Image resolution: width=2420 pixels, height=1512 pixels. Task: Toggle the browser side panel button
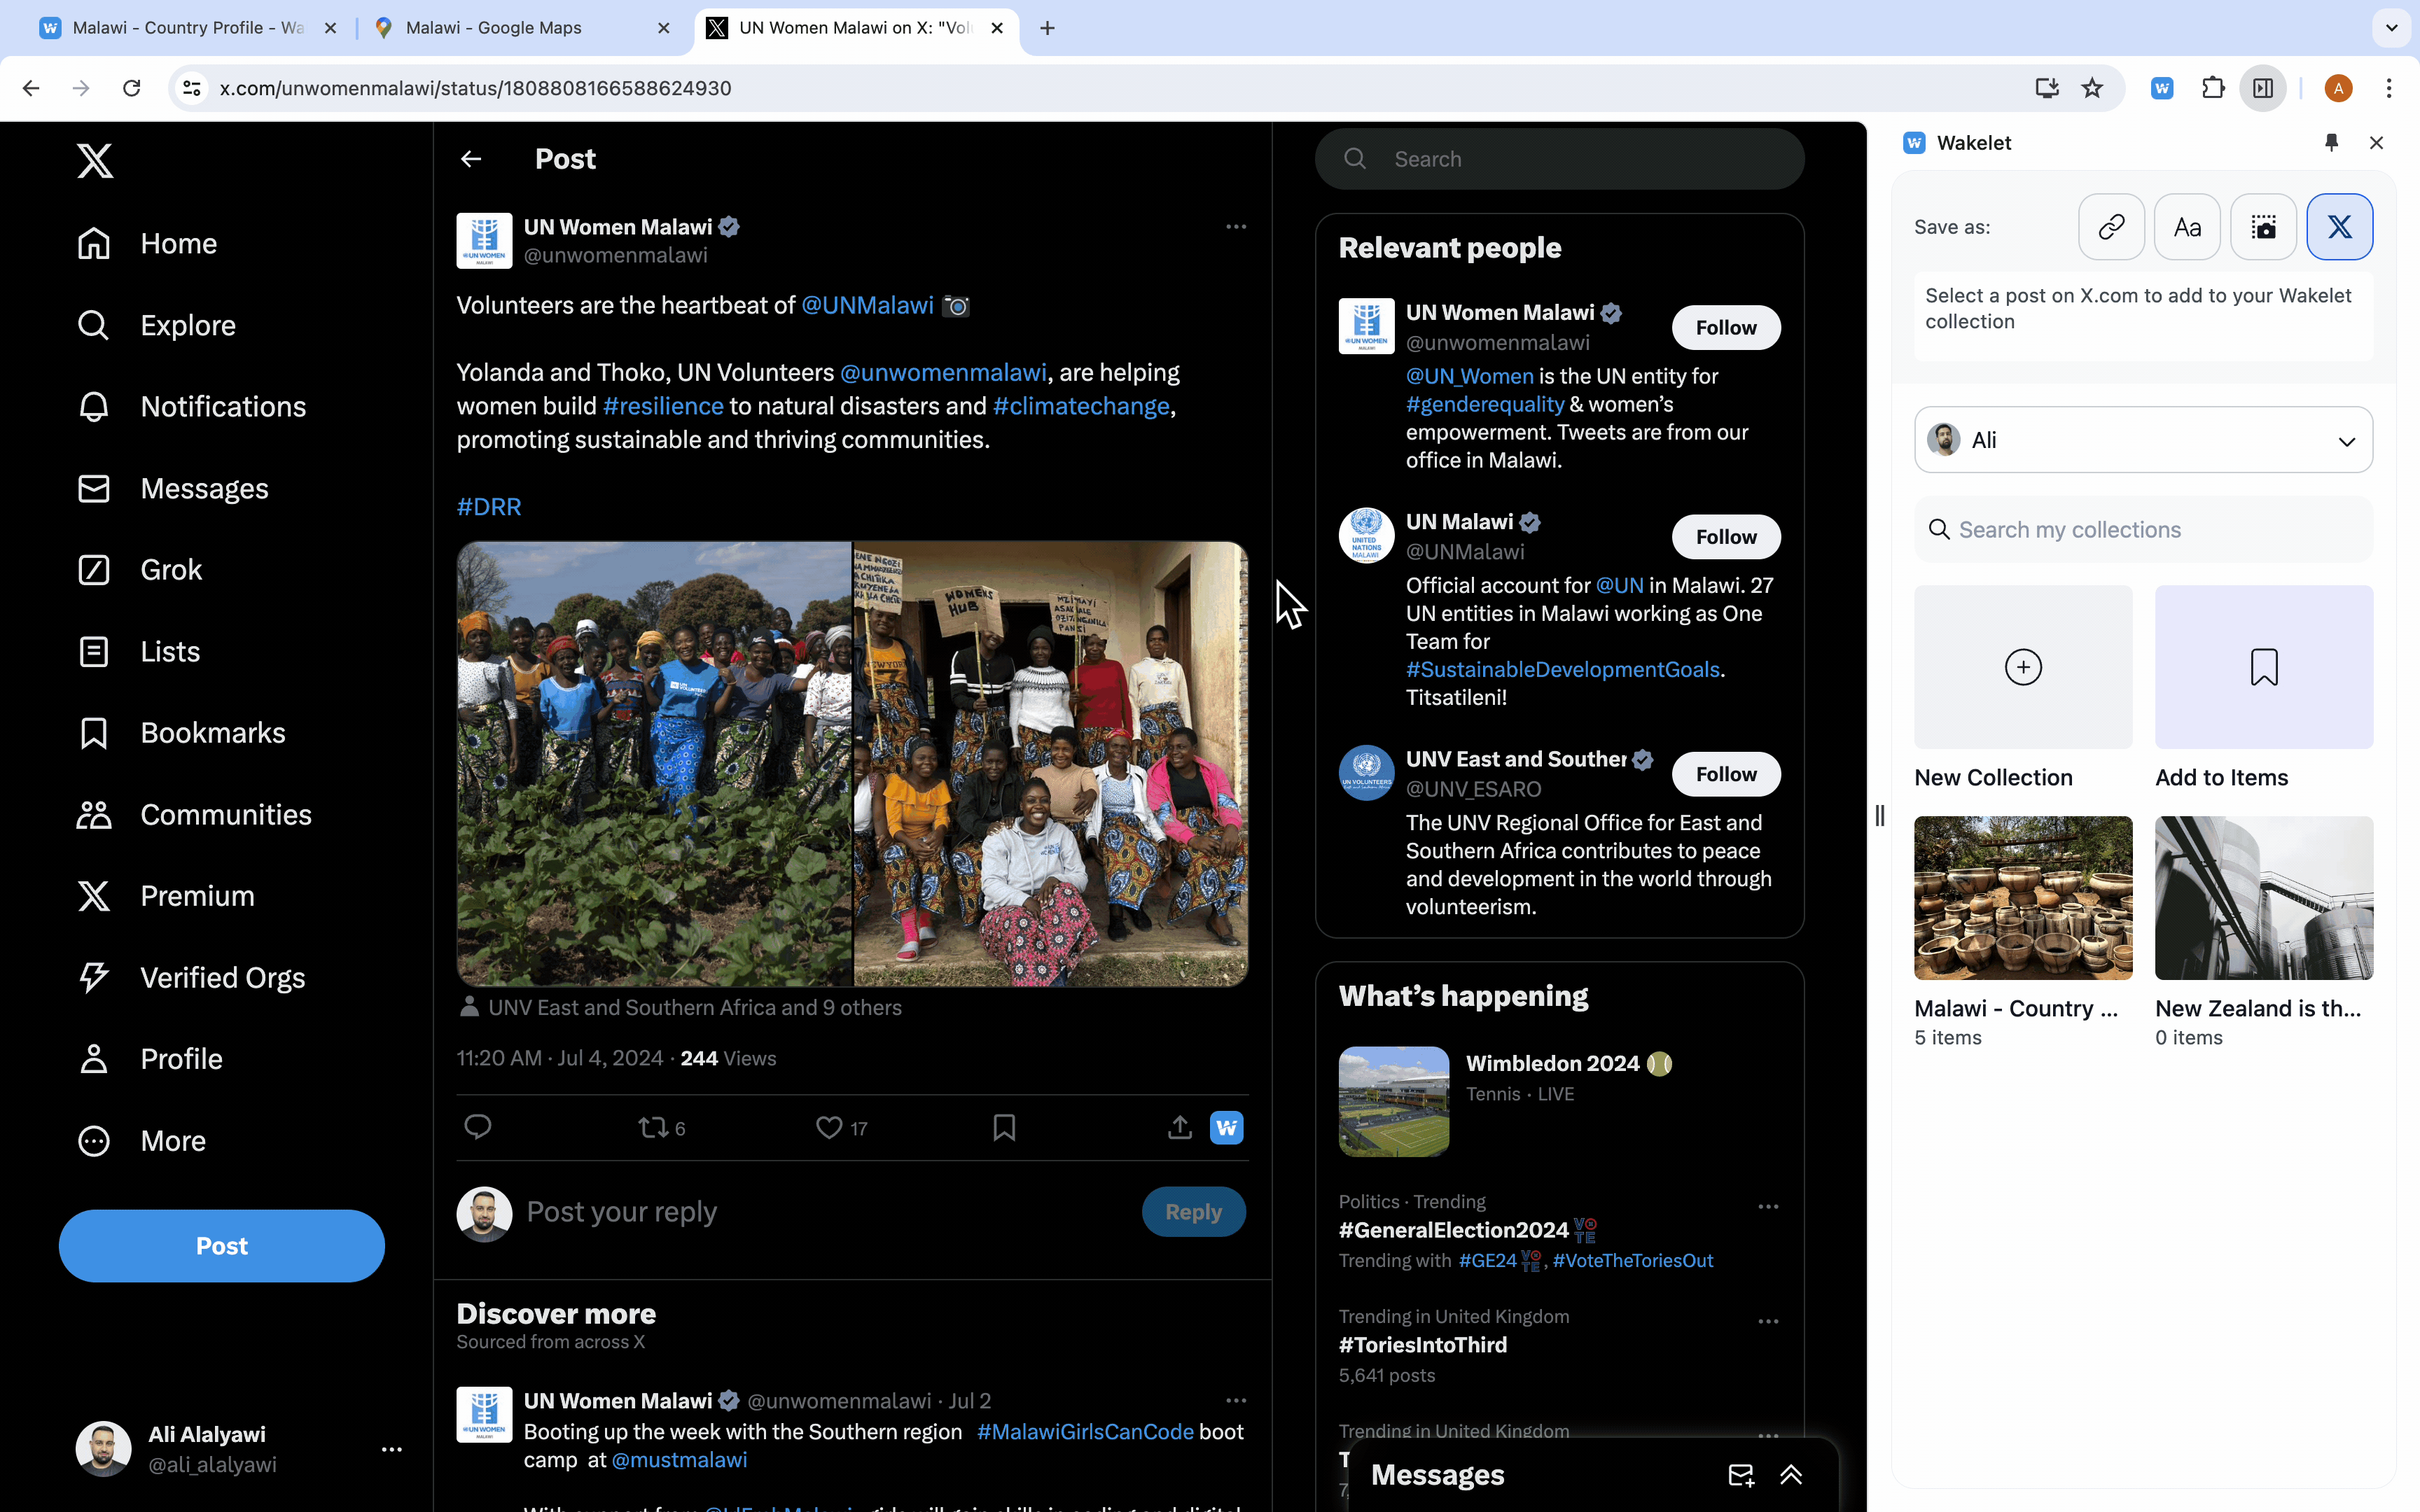(2263, 88)
